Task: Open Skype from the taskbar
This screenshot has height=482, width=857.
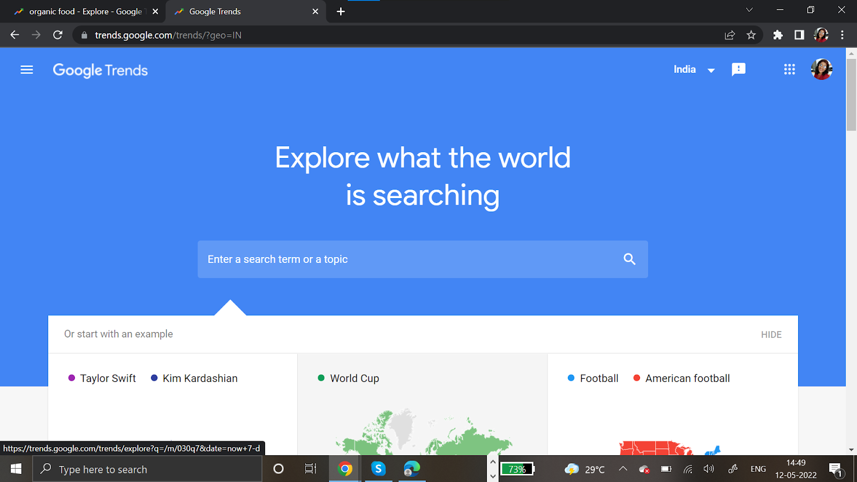Action: (378, 469)
